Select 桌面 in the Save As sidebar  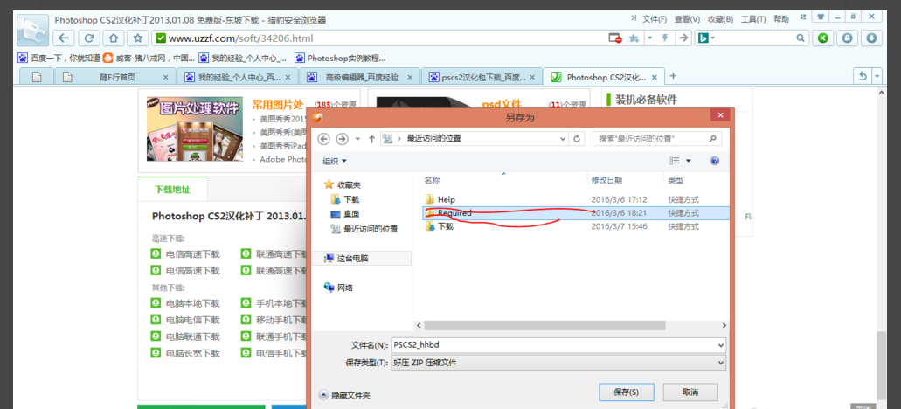pyautogui.click(x=345, y=214)
